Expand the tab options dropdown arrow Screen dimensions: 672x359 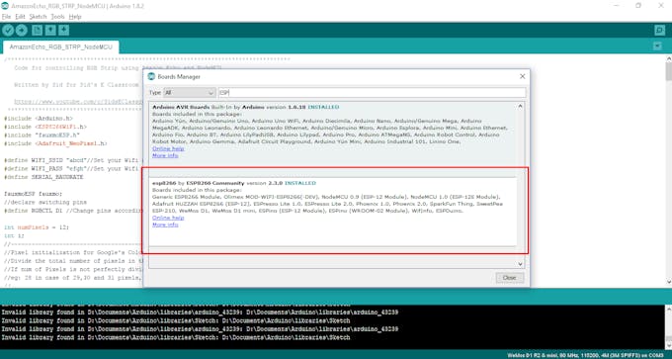[x=657, y=46]
